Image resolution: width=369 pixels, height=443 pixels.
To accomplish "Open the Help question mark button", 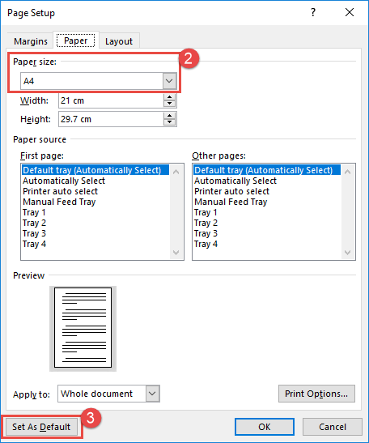I will pyautogui.click(x=313, y=12).
